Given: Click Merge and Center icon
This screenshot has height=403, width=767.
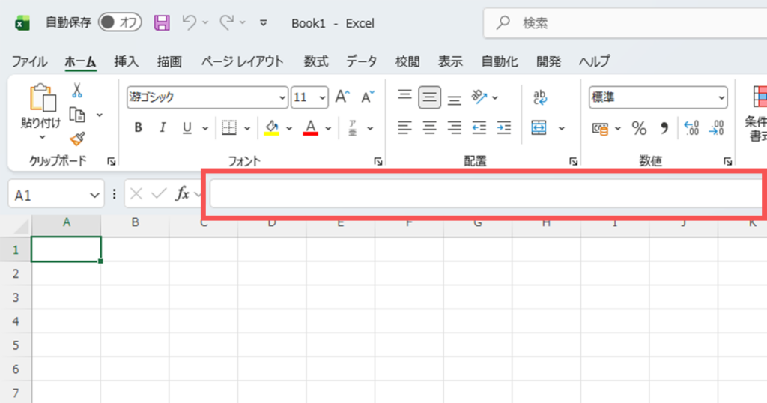Looking at the screenshot, I should click(539, 128).
